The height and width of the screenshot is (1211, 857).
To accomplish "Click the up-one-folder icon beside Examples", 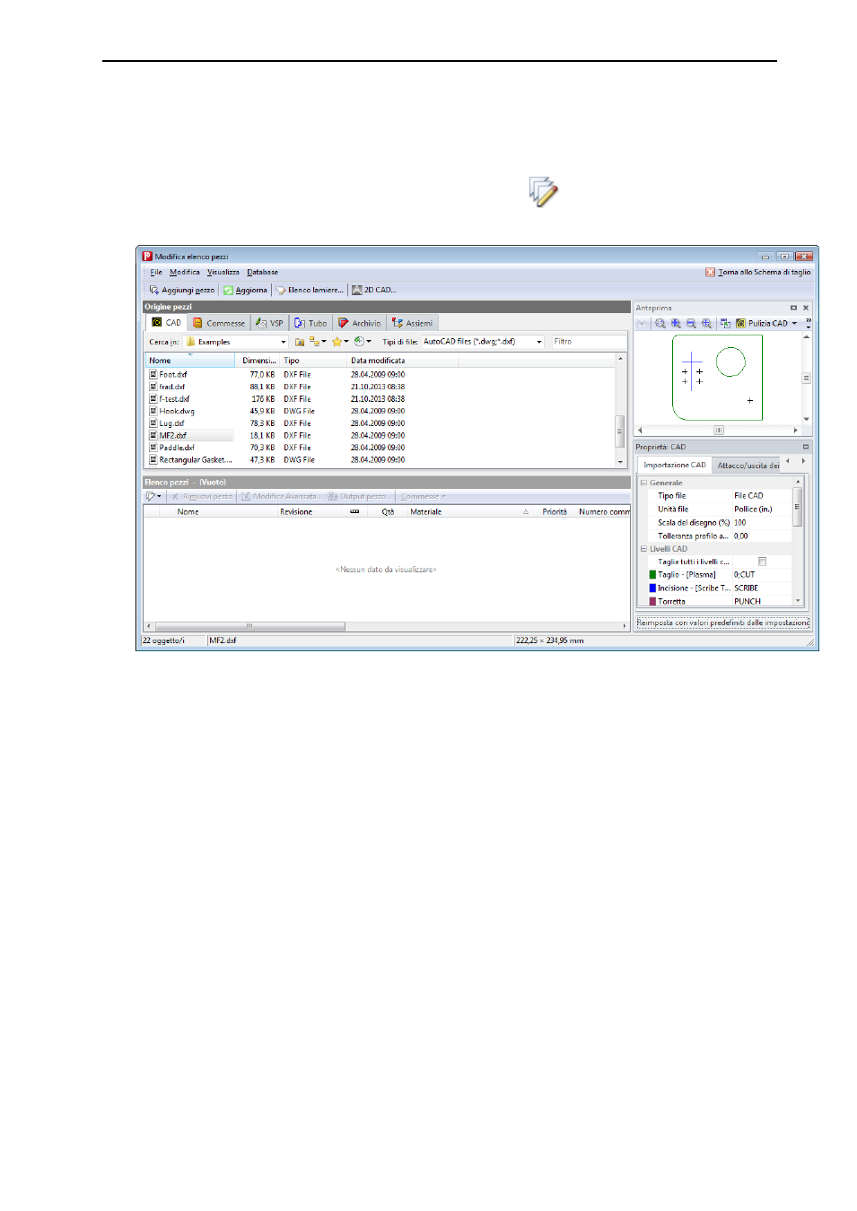I will (300, 342).
